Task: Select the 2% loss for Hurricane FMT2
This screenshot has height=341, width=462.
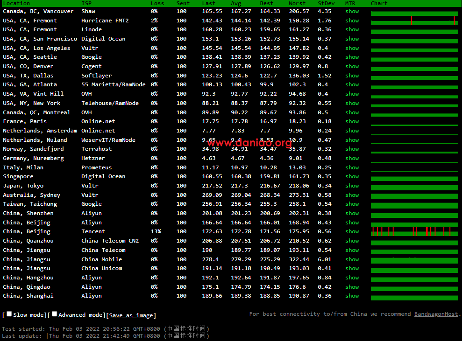Action: pos(154,21)
